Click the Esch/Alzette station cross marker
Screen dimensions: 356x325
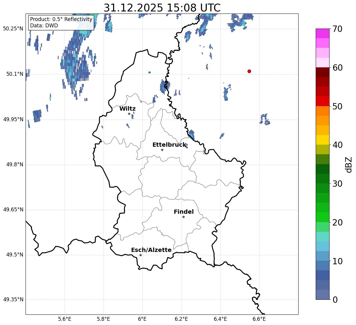[140, 255]
